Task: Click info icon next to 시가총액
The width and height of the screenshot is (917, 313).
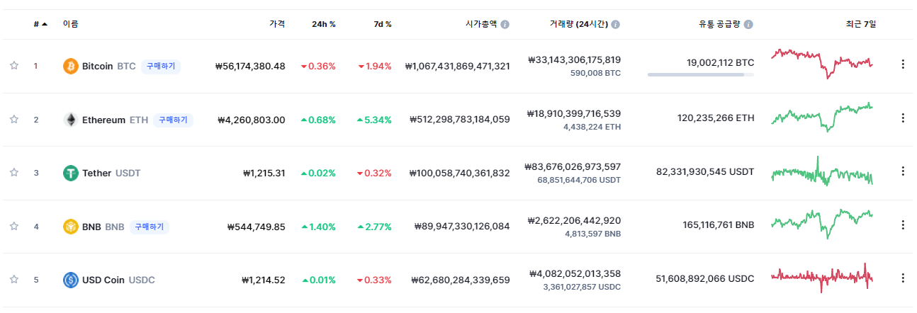Action: tap(505, 24)
